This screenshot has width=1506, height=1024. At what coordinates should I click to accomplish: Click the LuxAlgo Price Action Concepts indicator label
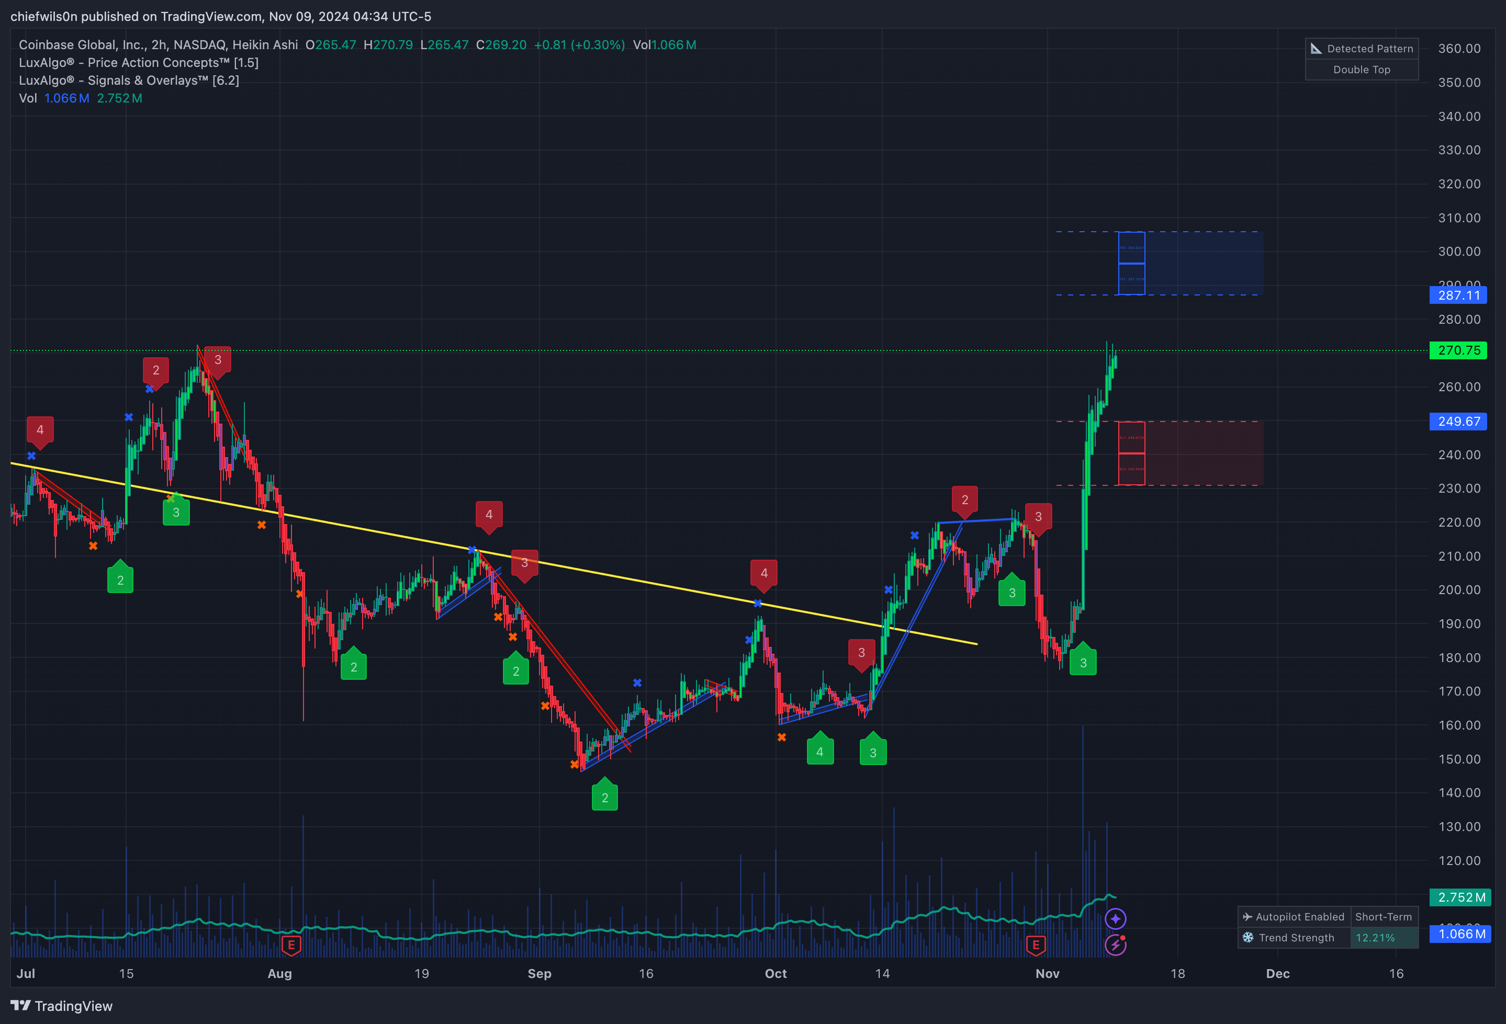point(139,63)
